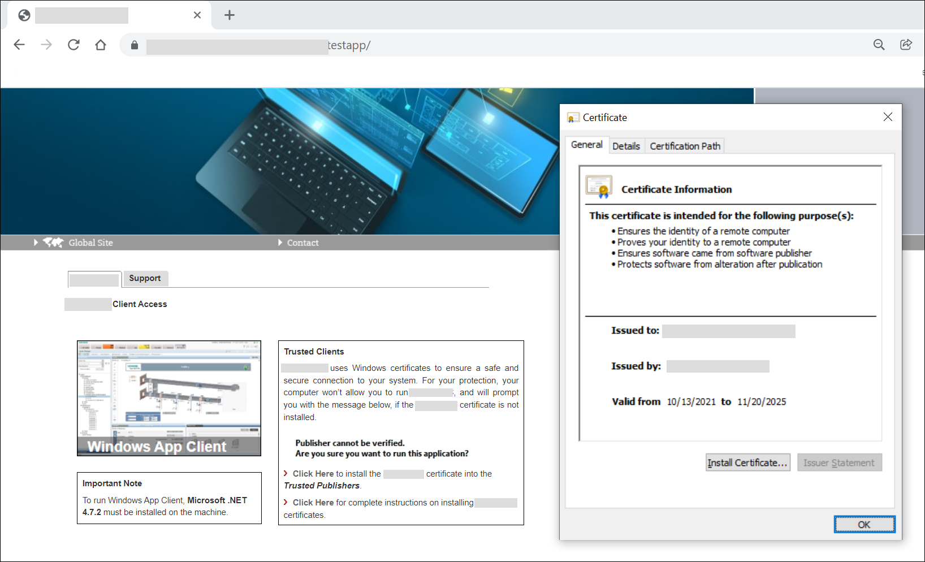Open a new browser tab

point(230,15)
